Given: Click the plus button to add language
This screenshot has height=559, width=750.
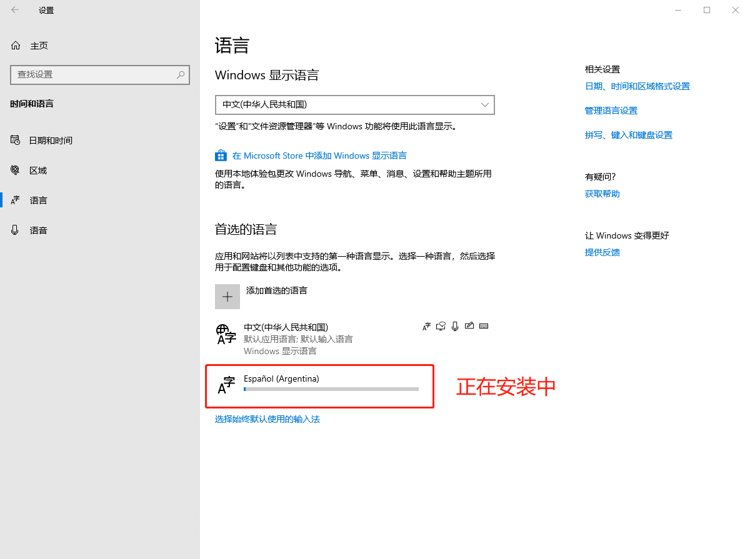Looking at the screenshot, I should (x=227, y=297).
